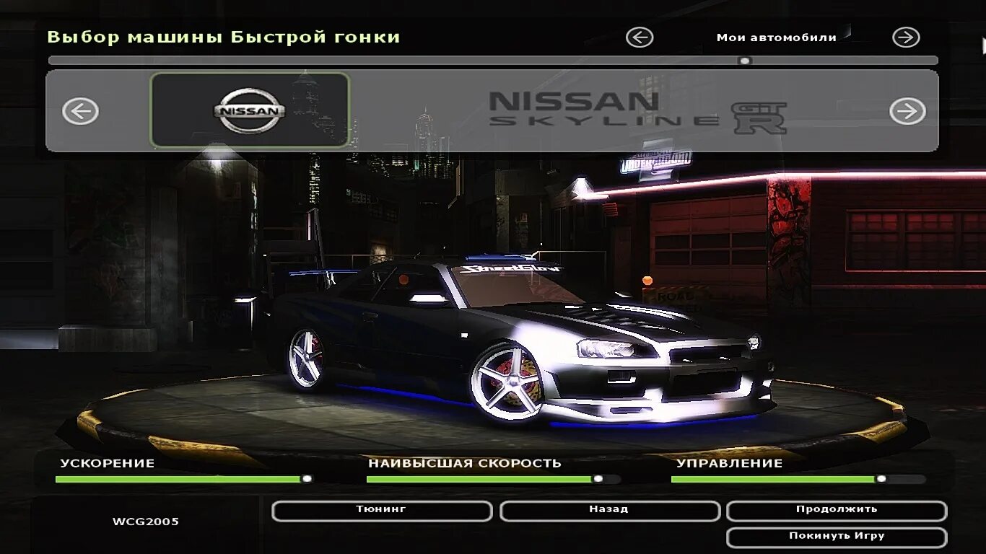This screenshot has width=986, height=554.
Task: Go to the previous category beside Мои автомобили
Action: click(x=640, y=37)
